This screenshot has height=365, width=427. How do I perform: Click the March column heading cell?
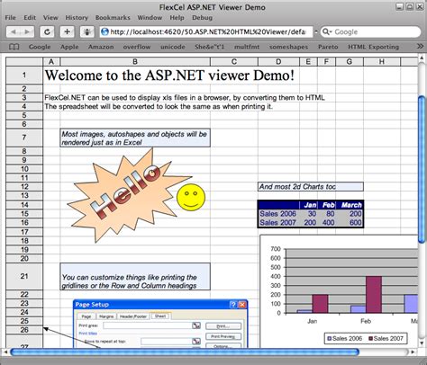point(350,205)
